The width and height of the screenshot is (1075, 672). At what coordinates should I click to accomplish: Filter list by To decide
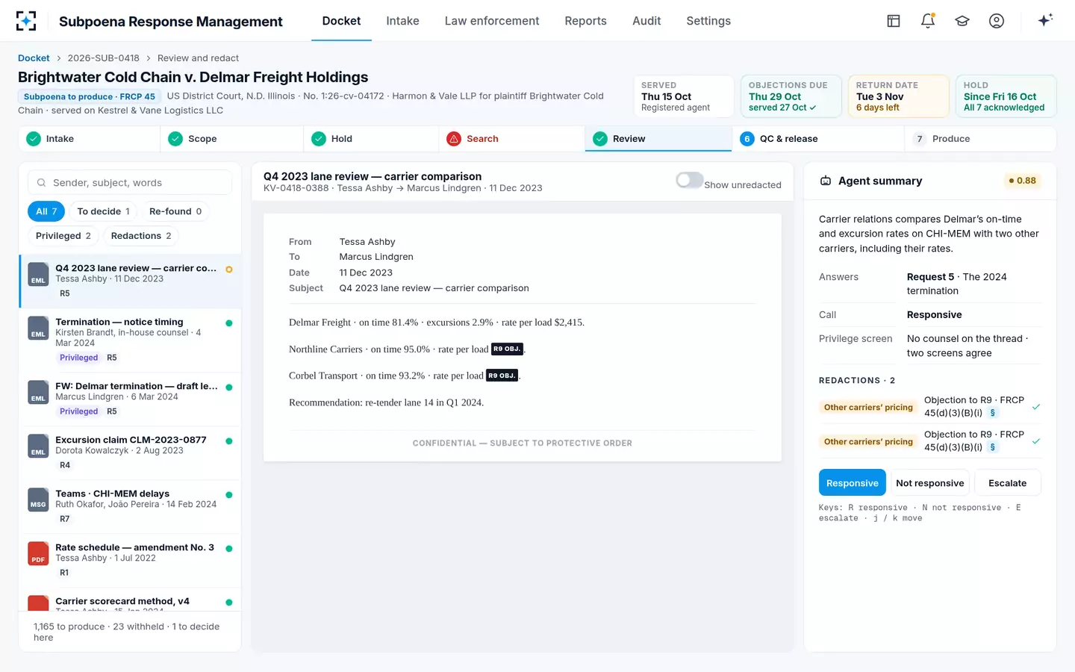click(103, 211)
